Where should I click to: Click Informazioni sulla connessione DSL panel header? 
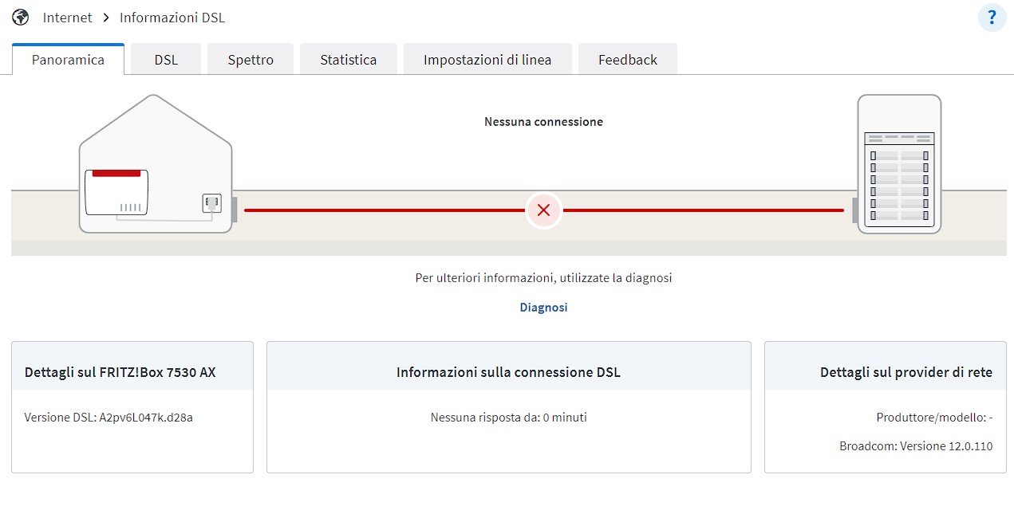[508, 372]
